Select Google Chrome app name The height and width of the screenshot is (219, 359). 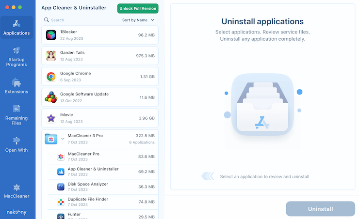[x=76, y=73]
